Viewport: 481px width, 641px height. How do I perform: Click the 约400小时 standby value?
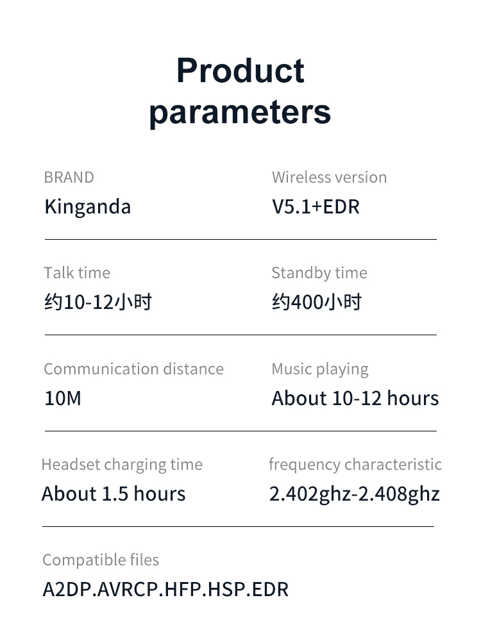317,302
